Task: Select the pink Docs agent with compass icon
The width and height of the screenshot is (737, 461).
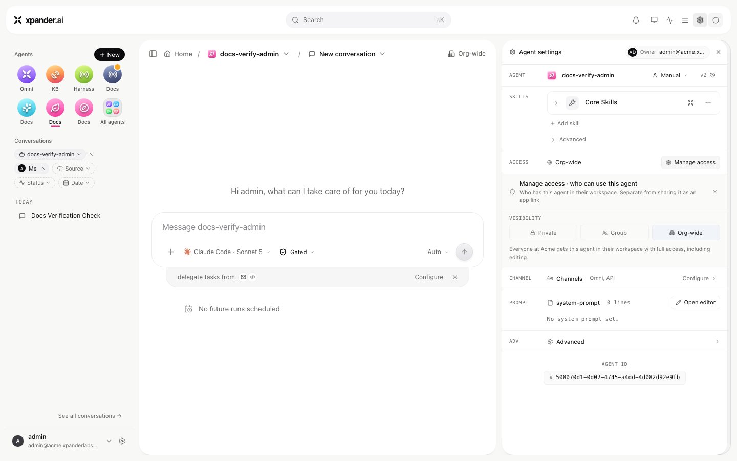Action: tap(84, 108)
